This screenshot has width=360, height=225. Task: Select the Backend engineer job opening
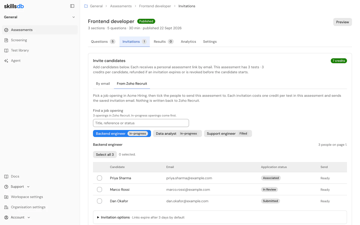click(122, 133)
